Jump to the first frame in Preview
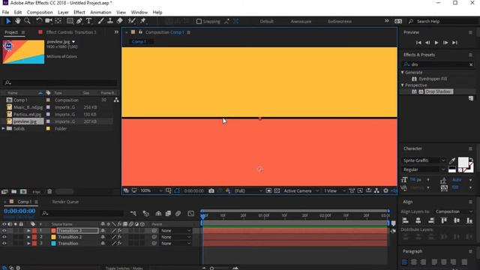The image size is (480, 270). [418, 43]
